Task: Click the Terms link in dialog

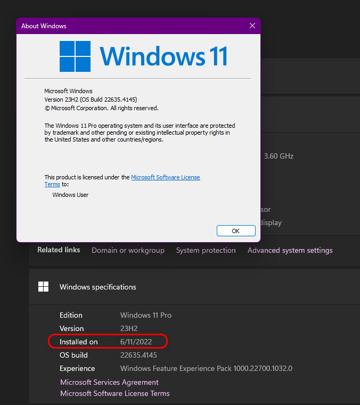Action: tap(52, 184)
